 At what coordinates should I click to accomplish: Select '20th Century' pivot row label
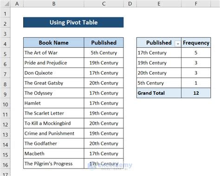pos(159,73)
